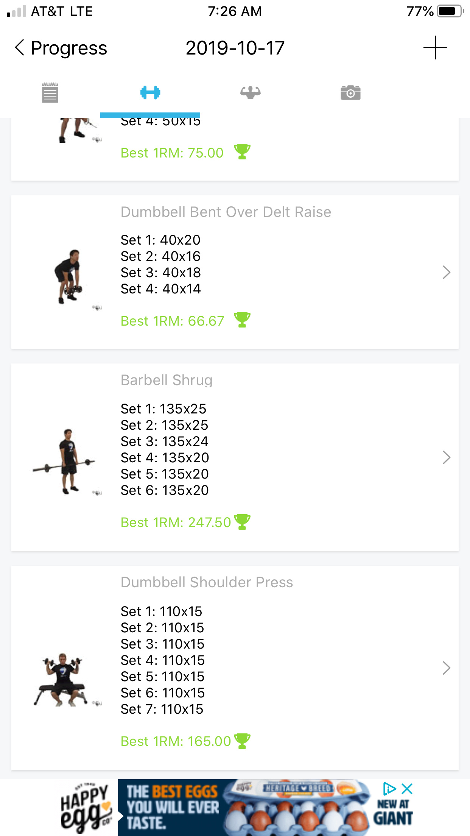
Task: Select the dumbbell workout tab
Action: coord(150,93)
